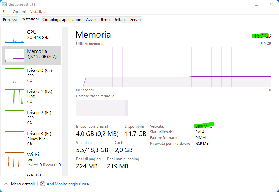The image size is (279, 192).
Task: Open Disco 0 (C:) SSD performance
Action: click(14, 75)
